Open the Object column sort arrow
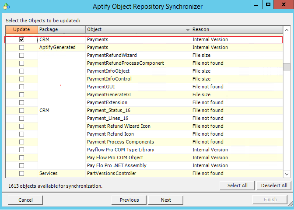This screenshot has height=210, width=294. pos(188,30)
